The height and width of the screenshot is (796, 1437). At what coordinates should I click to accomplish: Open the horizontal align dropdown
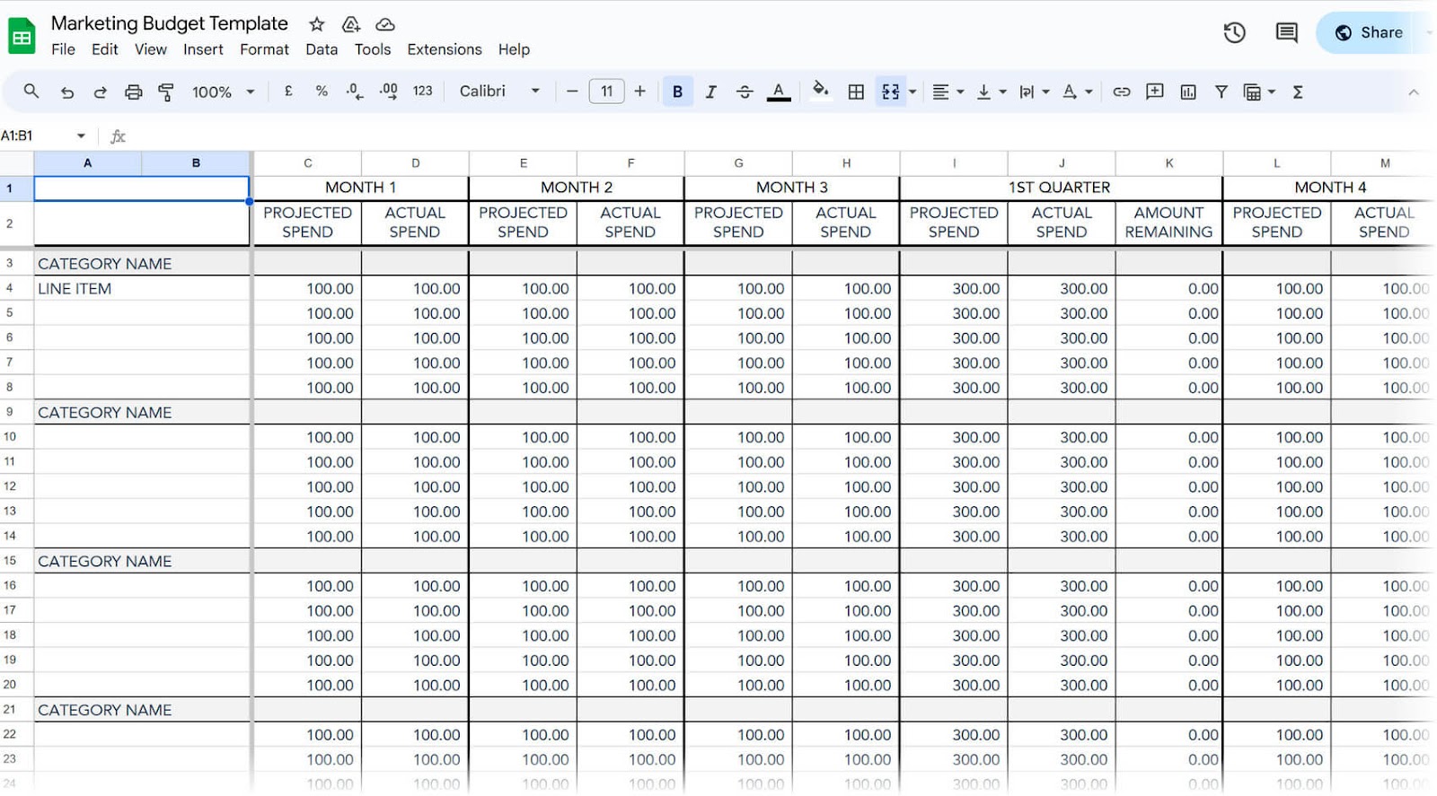(948, 92)
